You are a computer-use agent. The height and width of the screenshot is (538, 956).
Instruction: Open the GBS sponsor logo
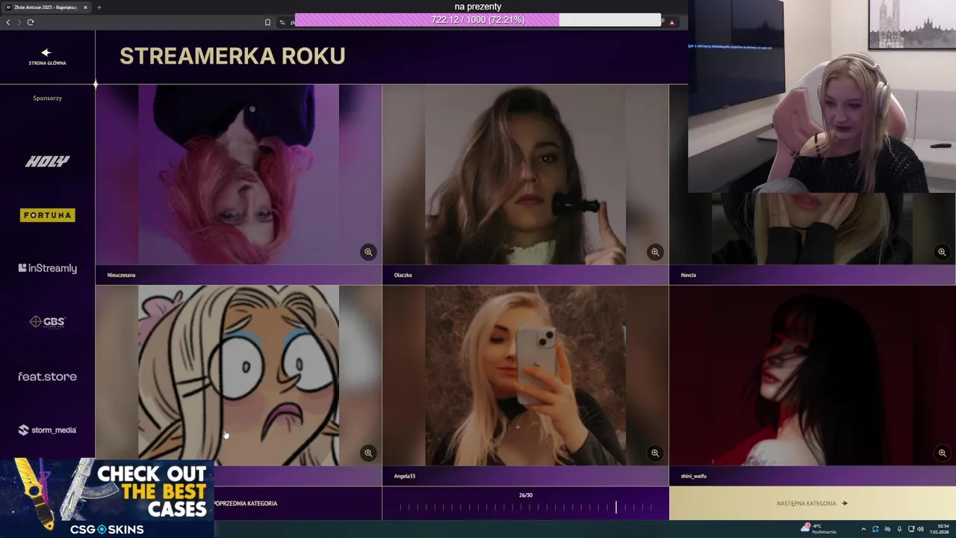47,322
